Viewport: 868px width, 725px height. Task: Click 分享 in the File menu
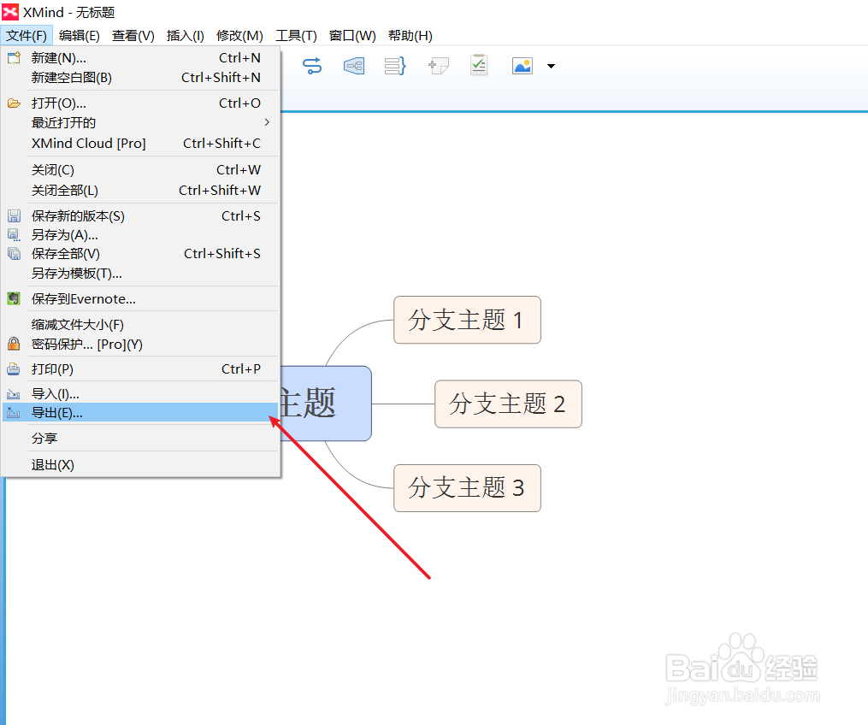(51, 438)
